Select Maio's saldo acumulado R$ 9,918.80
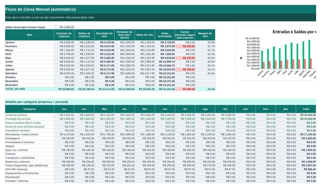This screenshot has width=321, height=188. pyautogui.click(x=165, y=58)
